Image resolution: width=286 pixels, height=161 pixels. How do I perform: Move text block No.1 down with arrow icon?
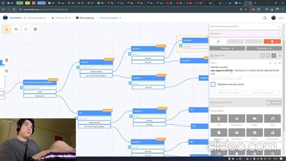(x=262, y=55)
